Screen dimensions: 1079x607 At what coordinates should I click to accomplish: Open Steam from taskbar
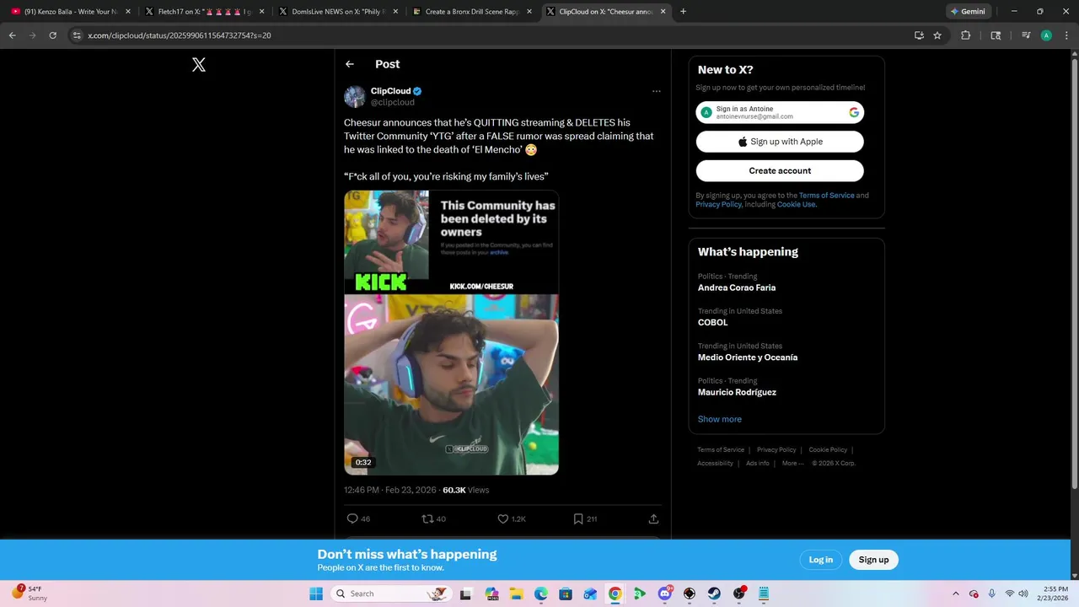[x=714, y=594]
